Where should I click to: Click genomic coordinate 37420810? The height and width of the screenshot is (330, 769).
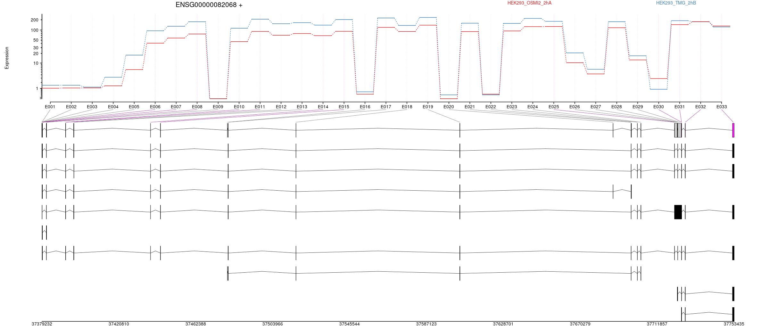coord(119,324)
